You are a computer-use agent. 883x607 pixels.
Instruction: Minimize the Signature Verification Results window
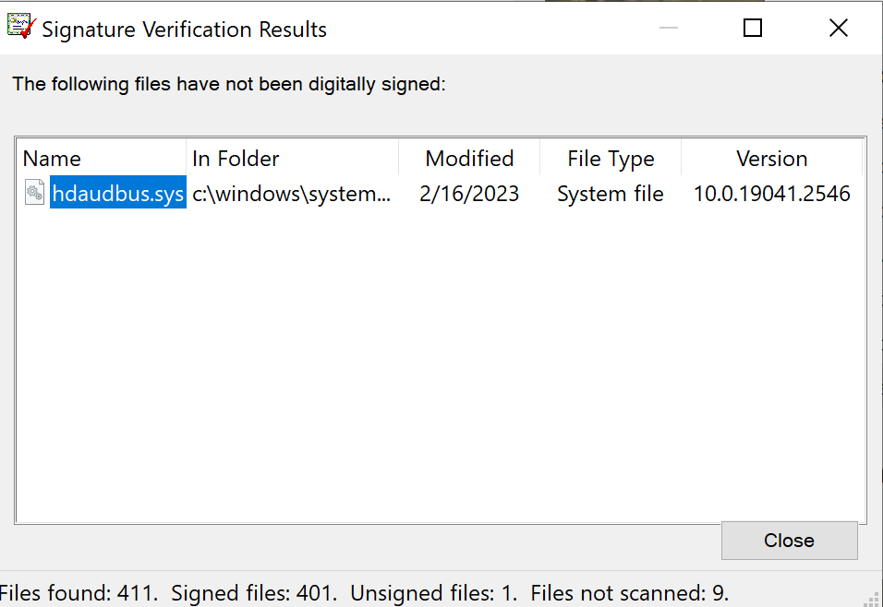point(668,28)
